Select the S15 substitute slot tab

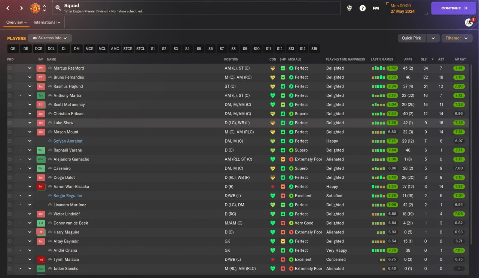pos(314,49)
